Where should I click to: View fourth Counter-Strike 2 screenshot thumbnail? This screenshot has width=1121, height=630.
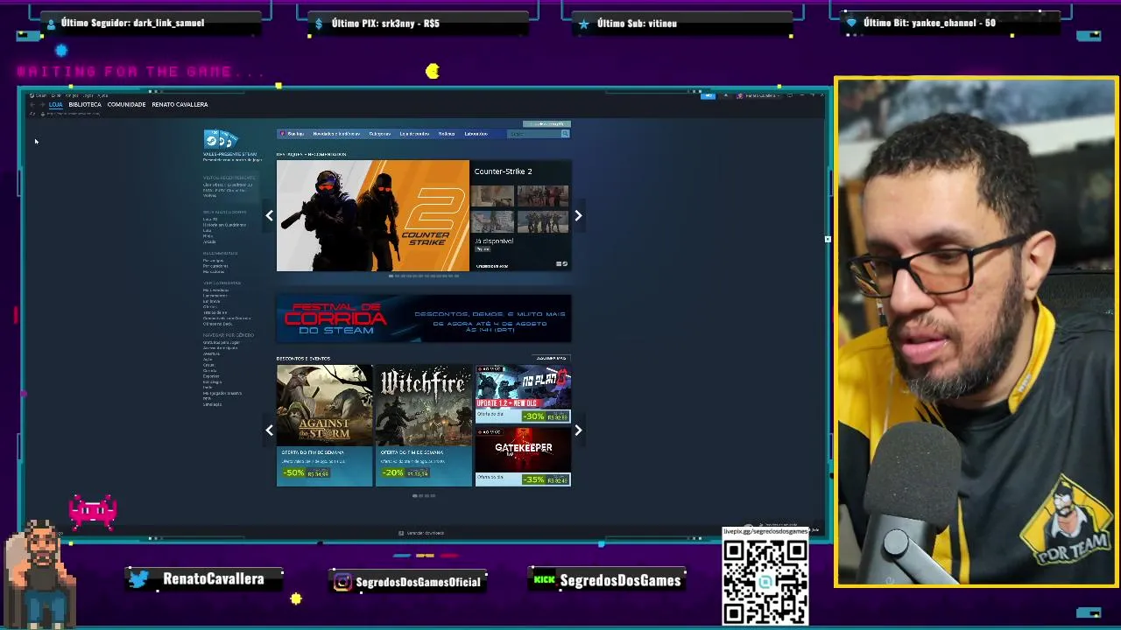[543, 222]
